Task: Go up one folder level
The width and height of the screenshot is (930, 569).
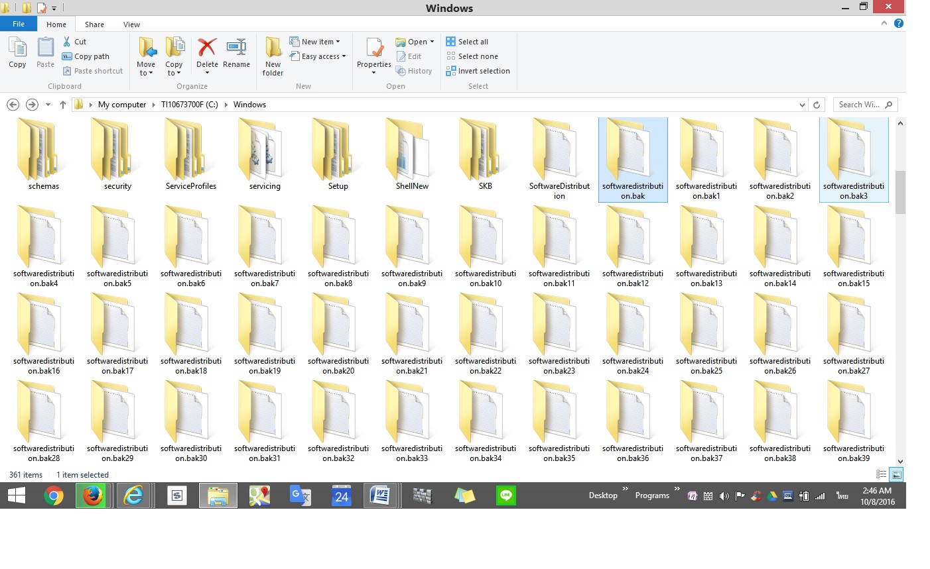Action: pyautogui.click(x=63, y=105)
